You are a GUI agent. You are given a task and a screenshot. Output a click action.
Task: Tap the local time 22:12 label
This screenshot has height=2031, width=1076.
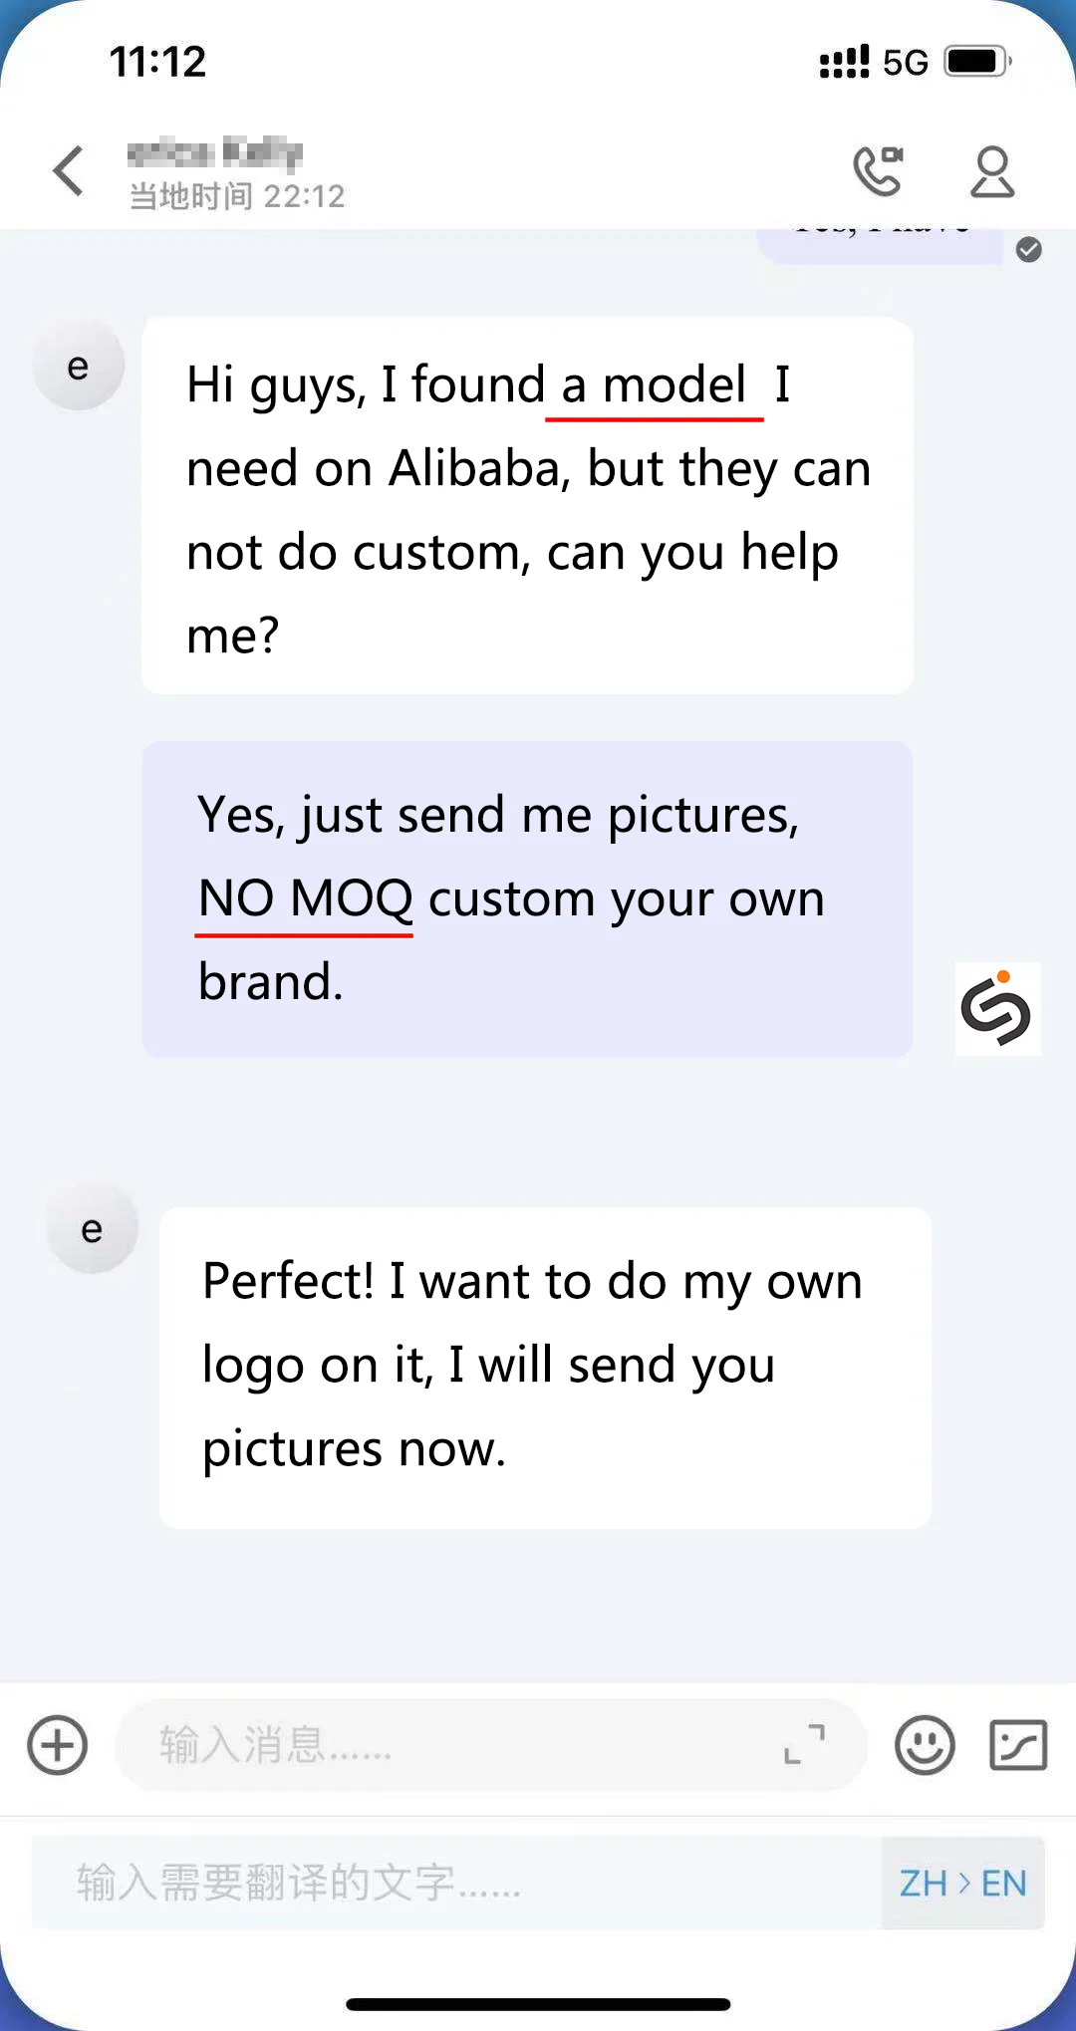pos(237,196)
